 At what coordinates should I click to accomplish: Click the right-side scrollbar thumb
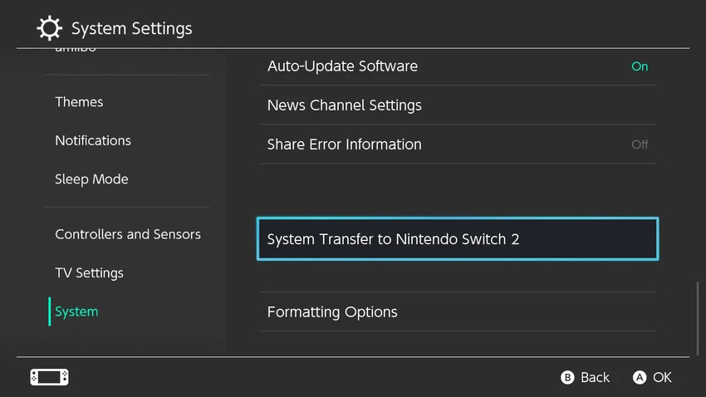click(698, 318)
